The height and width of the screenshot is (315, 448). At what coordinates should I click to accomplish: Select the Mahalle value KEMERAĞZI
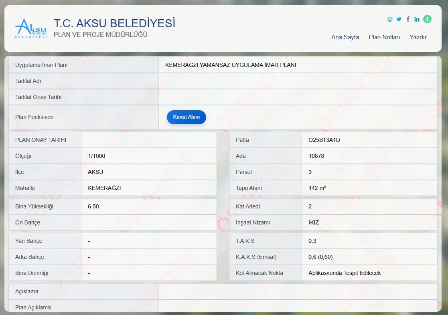(x=104, y=188)
